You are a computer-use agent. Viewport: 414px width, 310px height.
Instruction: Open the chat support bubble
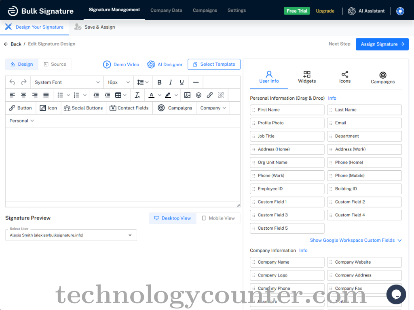click(396, 294)
